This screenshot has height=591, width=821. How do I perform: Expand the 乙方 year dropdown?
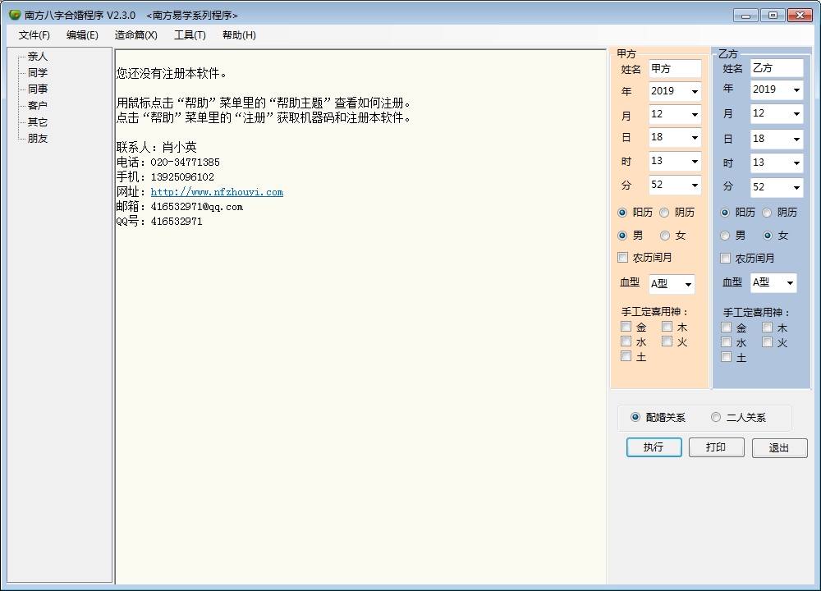pos(796,90)
